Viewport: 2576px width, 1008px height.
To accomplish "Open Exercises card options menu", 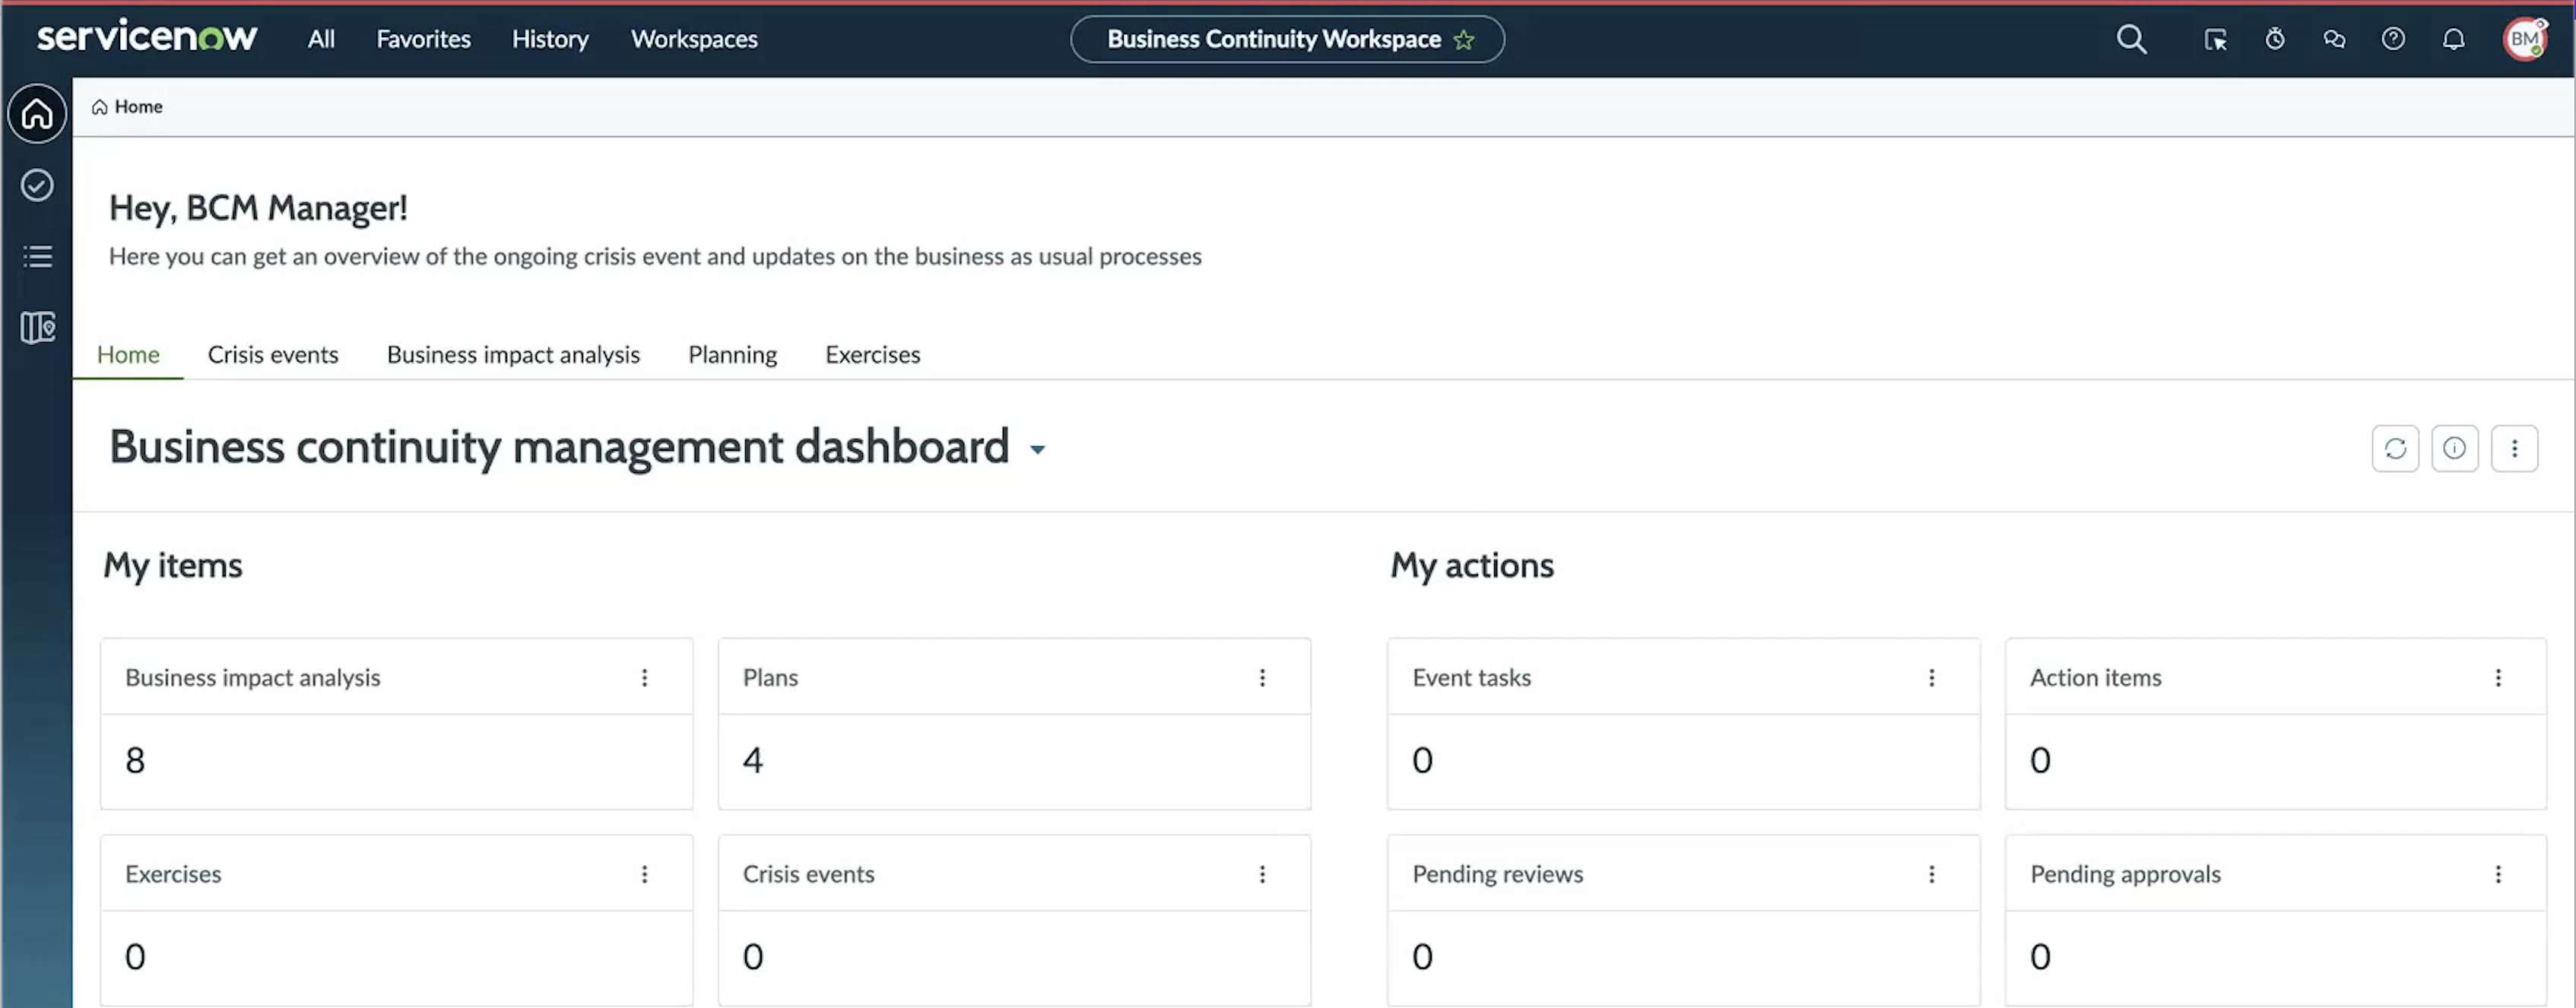I will [x=645, y=874].
